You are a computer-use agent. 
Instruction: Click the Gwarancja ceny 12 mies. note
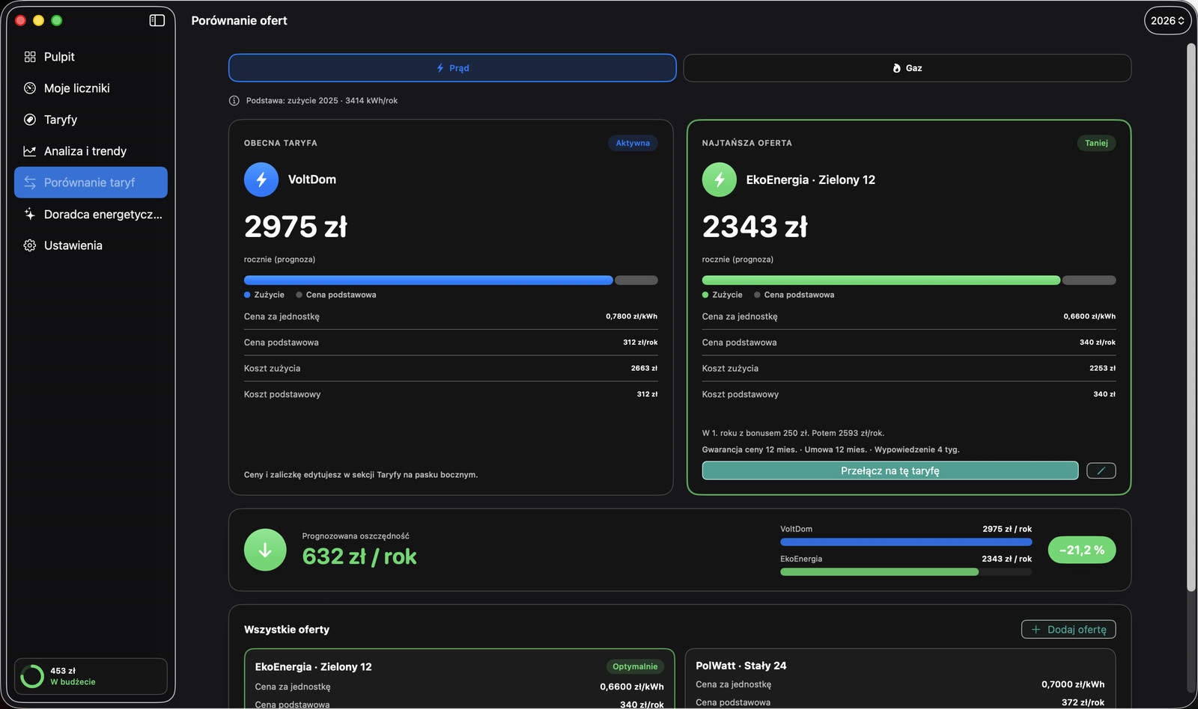[x=749, y=449]
